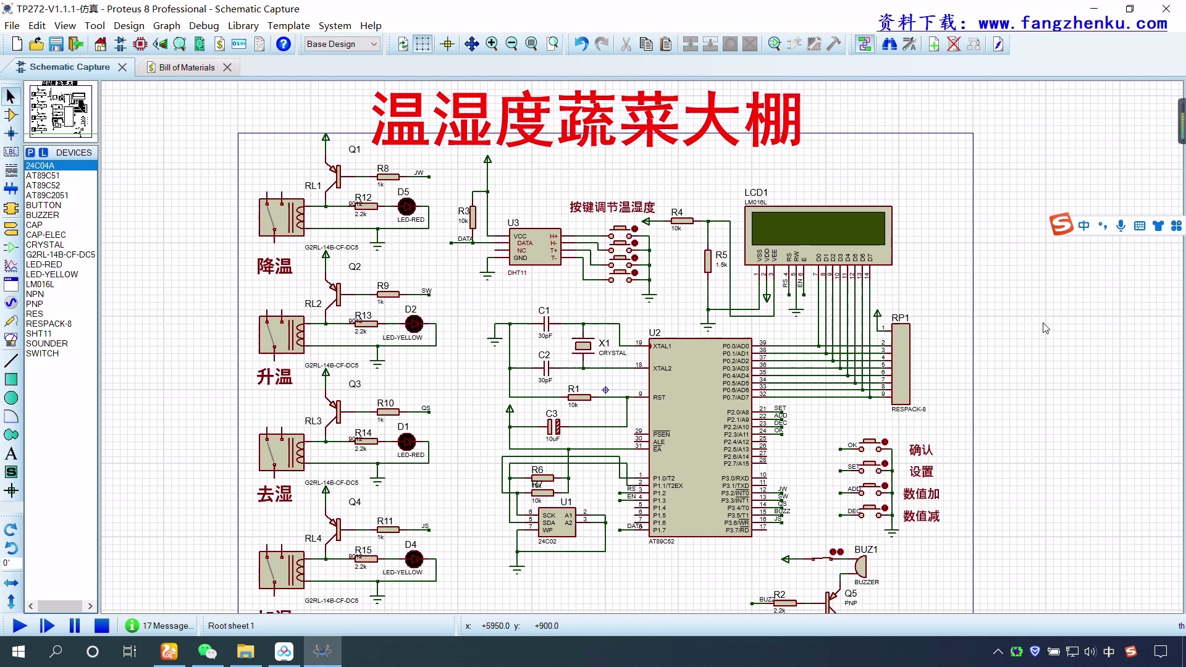This screenshot has width=1186, height=667.
Task: Toggle the L library button in device panel
Action: [43, 153]
